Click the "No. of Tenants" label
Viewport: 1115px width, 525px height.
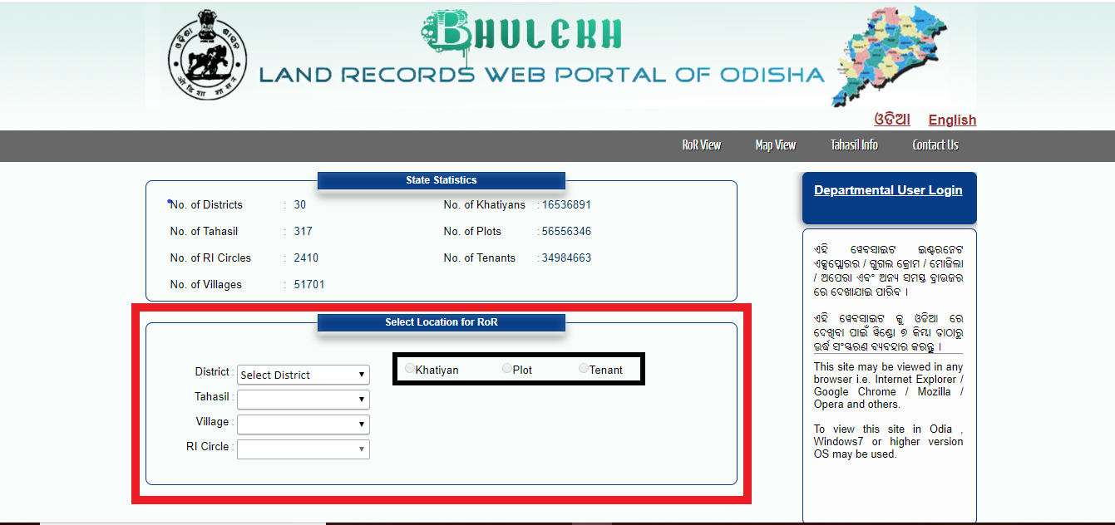(x=479, y=258)
